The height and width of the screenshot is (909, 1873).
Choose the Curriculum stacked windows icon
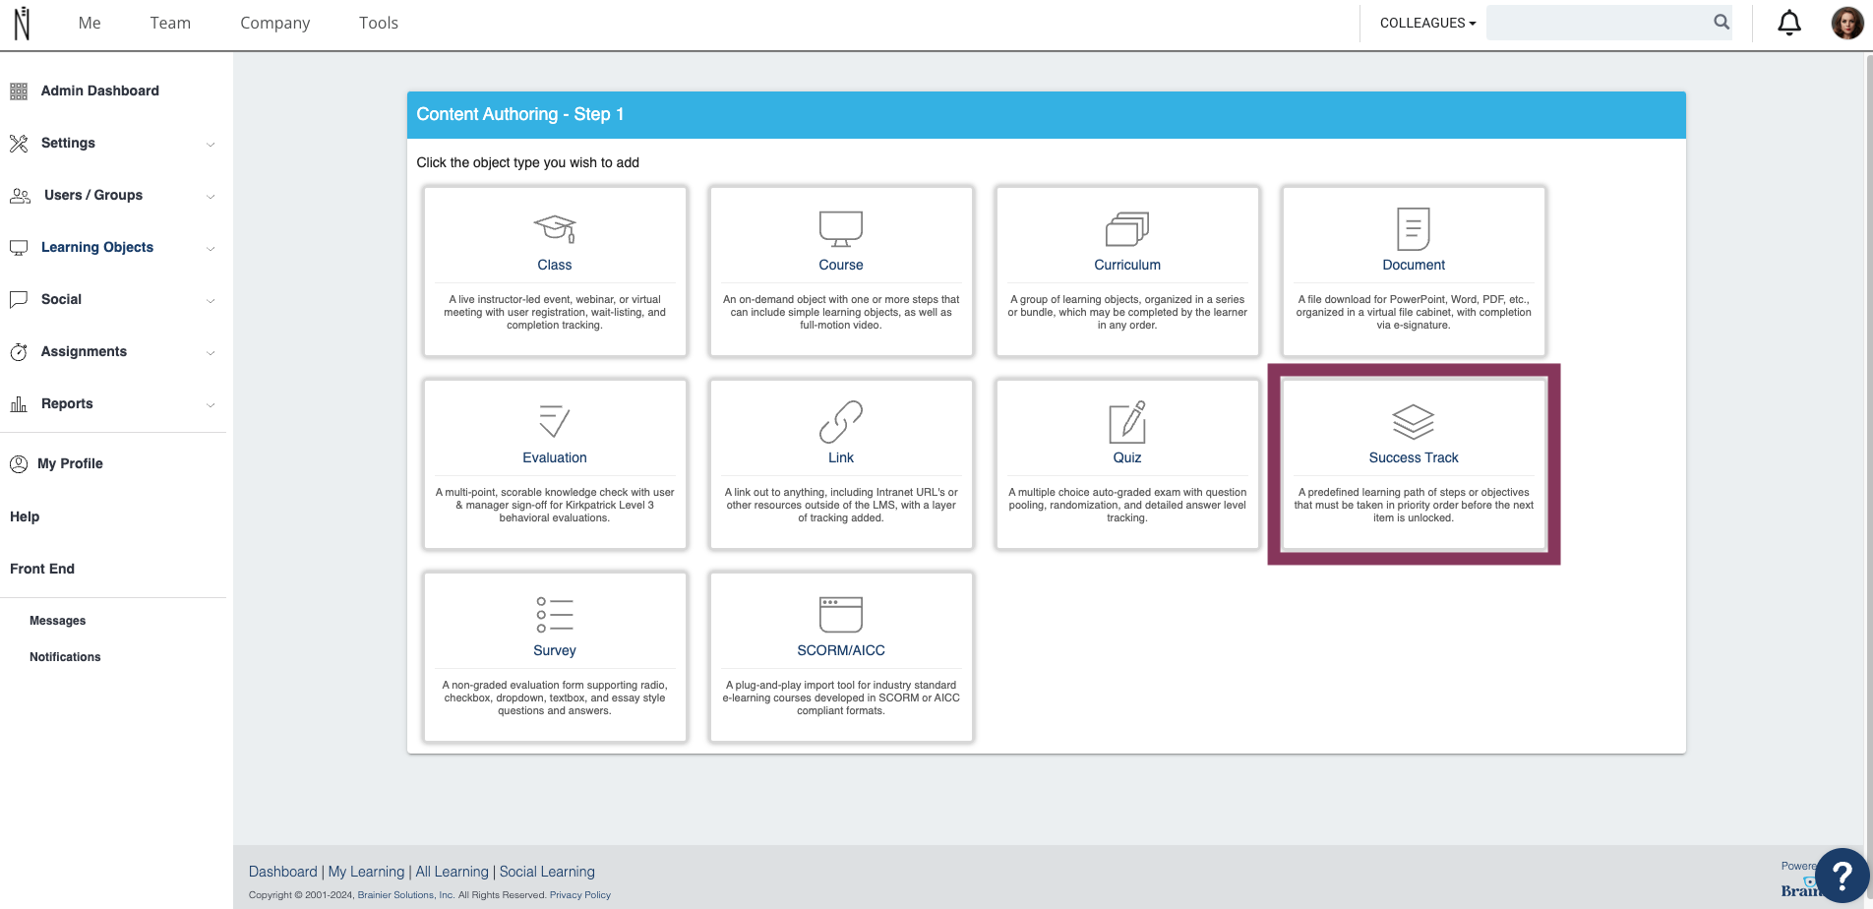point(1127,228)
